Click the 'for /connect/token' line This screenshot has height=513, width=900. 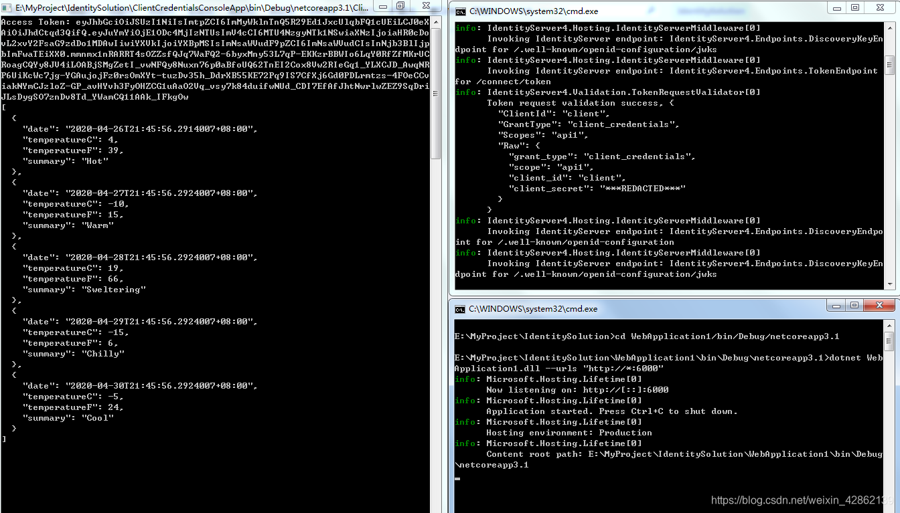(503, 82)
